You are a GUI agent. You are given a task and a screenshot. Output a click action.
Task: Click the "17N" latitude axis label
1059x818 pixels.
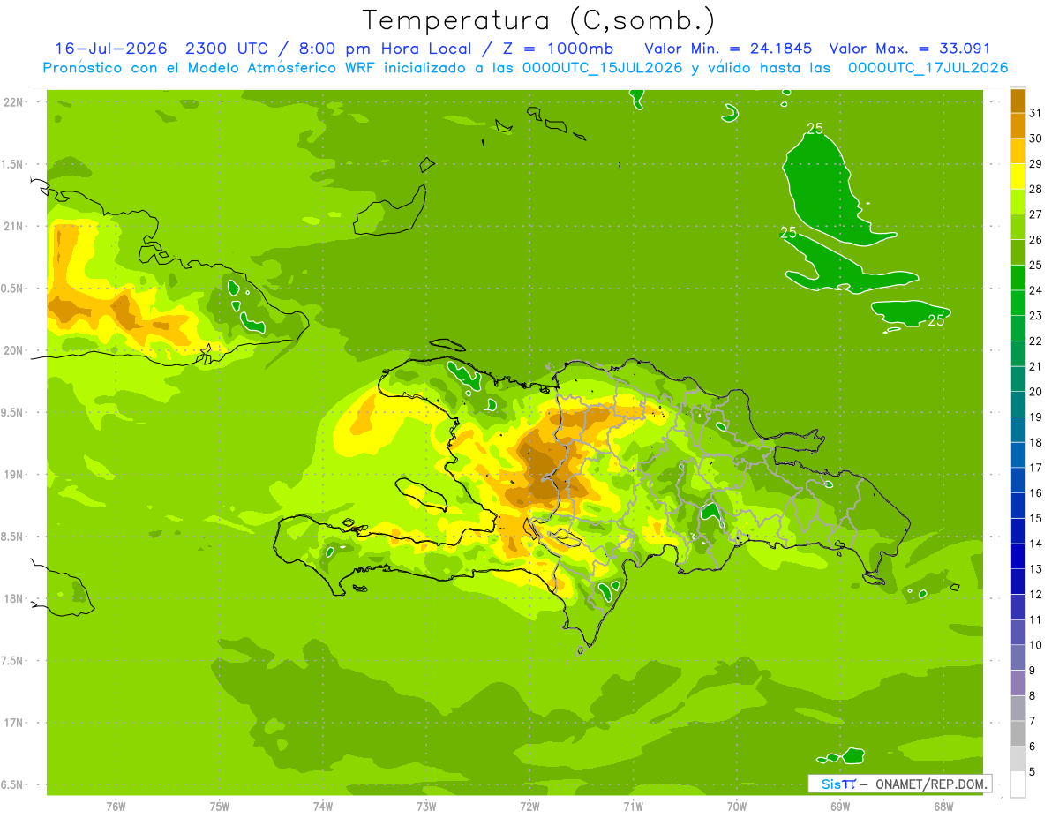coord(14,723)
